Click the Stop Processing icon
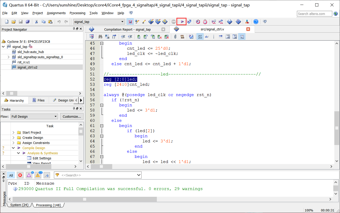 coord(174,22)
